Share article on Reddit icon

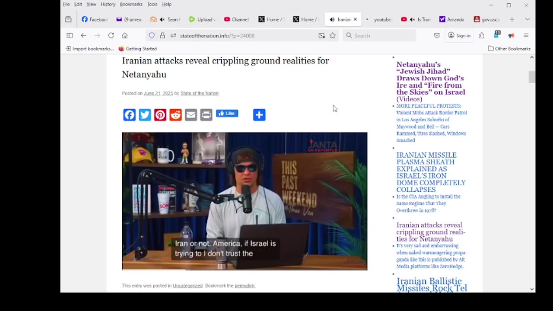pyautogui.click(x=175, y=115)
